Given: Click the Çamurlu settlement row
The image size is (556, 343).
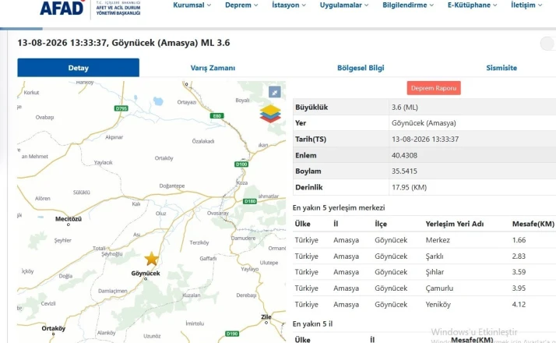Looking at the screenshot, I should tap(424, 288).
